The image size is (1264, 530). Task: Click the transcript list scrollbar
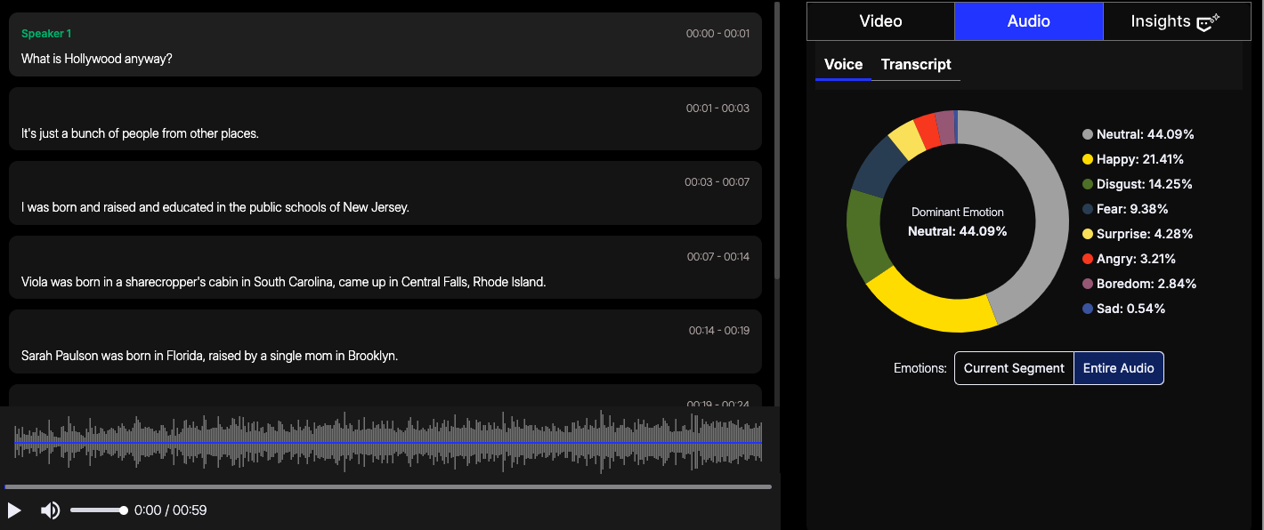point(777,142)
